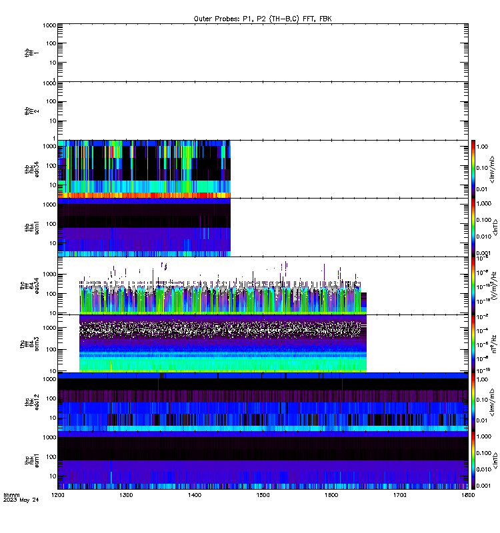Image resolution: width=500 pixels, height=533 pixels.
Task: Click the '0.010' tick on thc scm1 colorbar
Action: (x=484, y=469)
